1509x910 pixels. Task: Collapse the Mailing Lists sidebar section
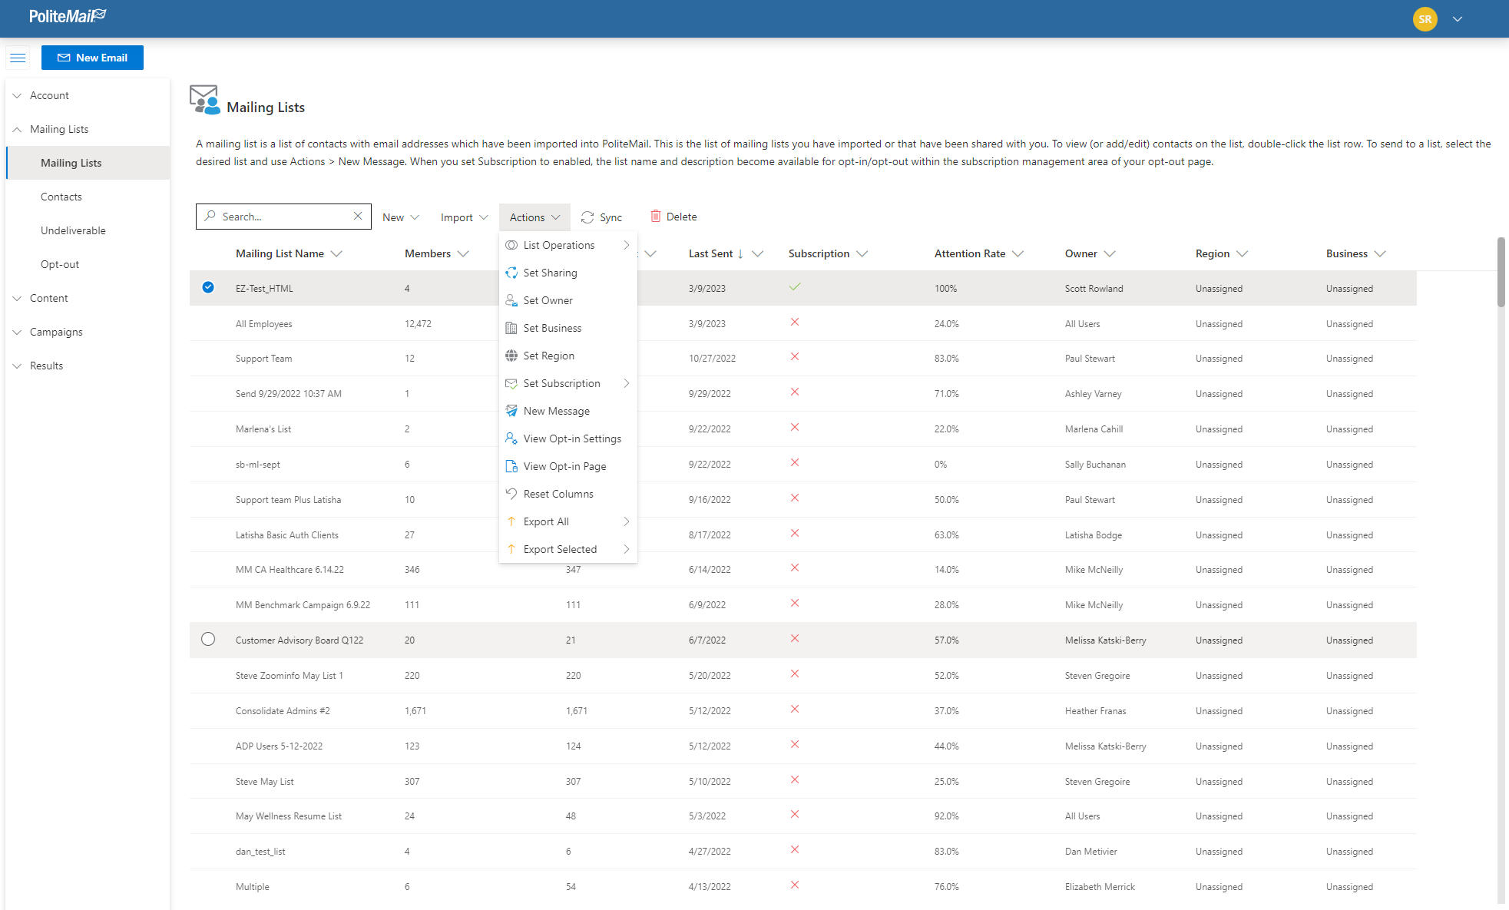click(x=17, y=129)
